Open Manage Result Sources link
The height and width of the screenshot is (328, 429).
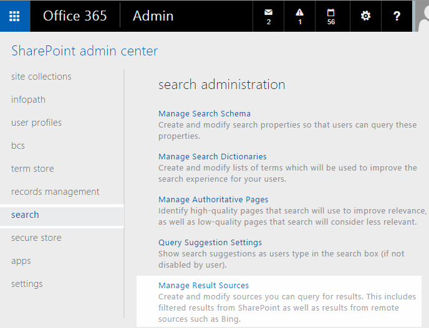click(x=203, y=286)
